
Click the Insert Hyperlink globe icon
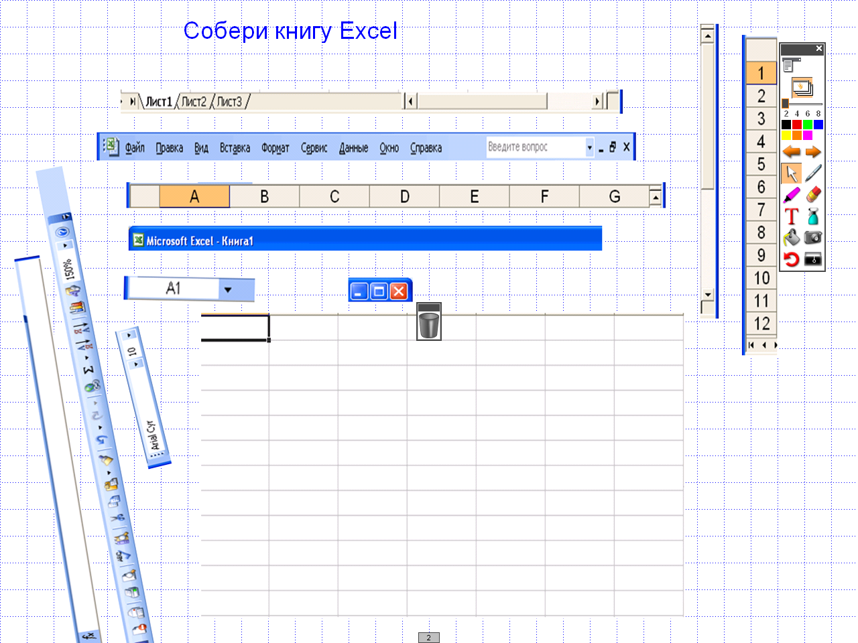click(x=93, y=386)
